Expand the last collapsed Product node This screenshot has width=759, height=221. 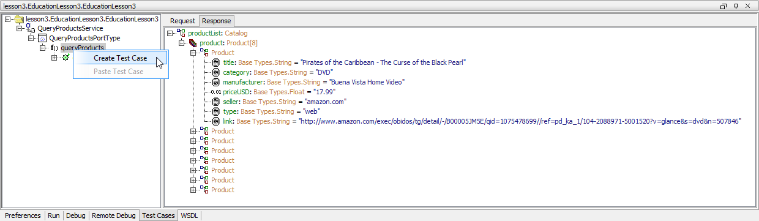(x=193, y=190)
